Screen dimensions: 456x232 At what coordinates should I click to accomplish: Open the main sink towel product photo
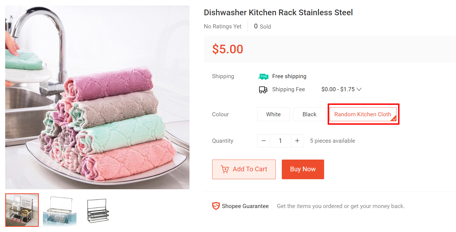tap(97, 97)
